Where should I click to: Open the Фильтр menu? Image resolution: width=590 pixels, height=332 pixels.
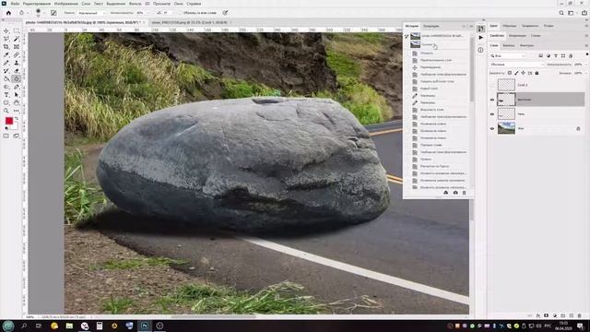(136, 4)
